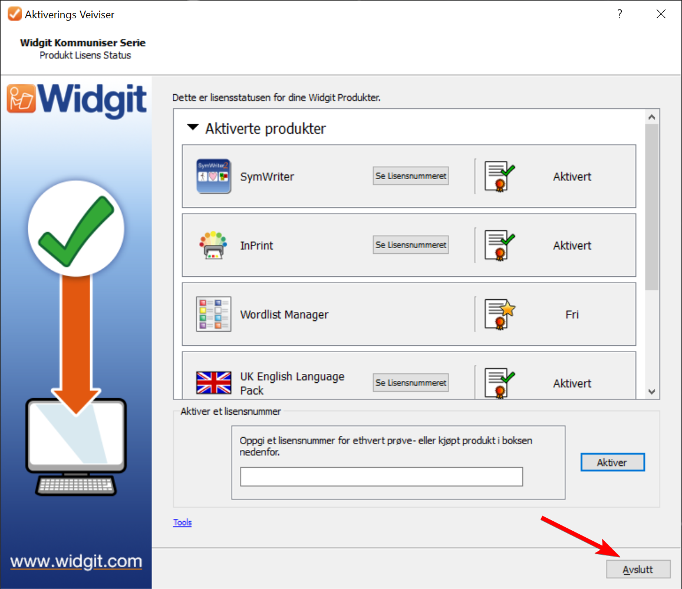
Task: Click Aktivert status for UK English Language Pack
Action: click(x=572, y=383)
